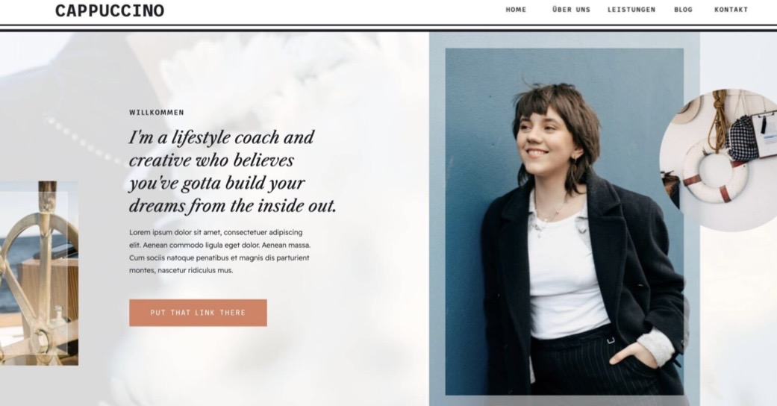Open the LEISTUNGEN menu link

pos(631,10)
